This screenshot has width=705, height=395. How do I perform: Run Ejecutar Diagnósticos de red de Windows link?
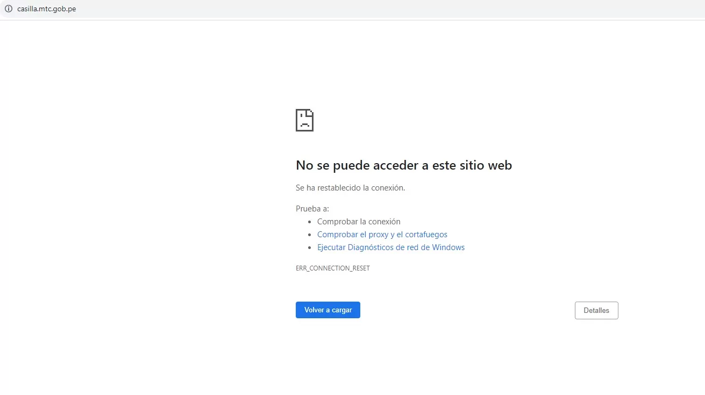click(x=391, y=247)
